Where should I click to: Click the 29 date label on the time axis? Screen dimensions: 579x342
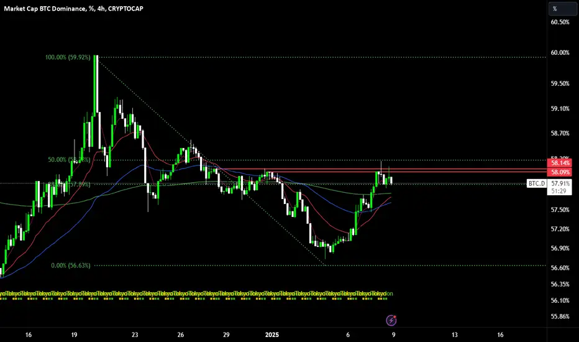(226, 335)
